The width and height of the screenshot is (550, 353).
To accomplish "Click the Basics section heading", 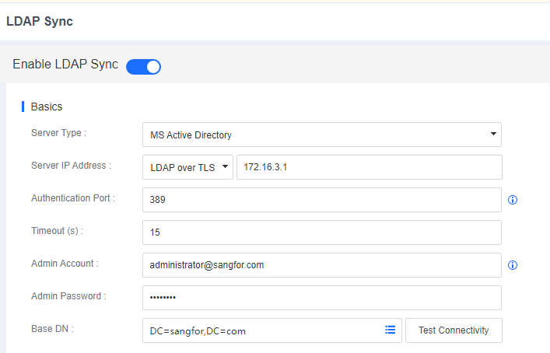I will (x=47, y=107).
